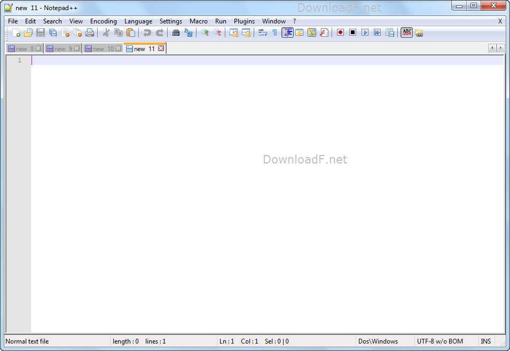Copy selection using the Copy icon
This screenshot has height=351, width=510.
coord(119,32)
